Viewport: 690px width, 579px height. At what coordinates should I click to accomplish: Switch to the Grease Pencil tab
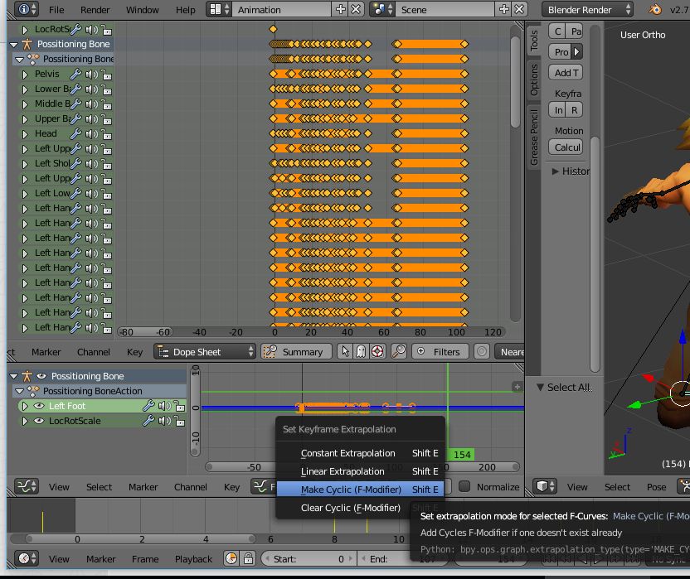tap(534, 138)
